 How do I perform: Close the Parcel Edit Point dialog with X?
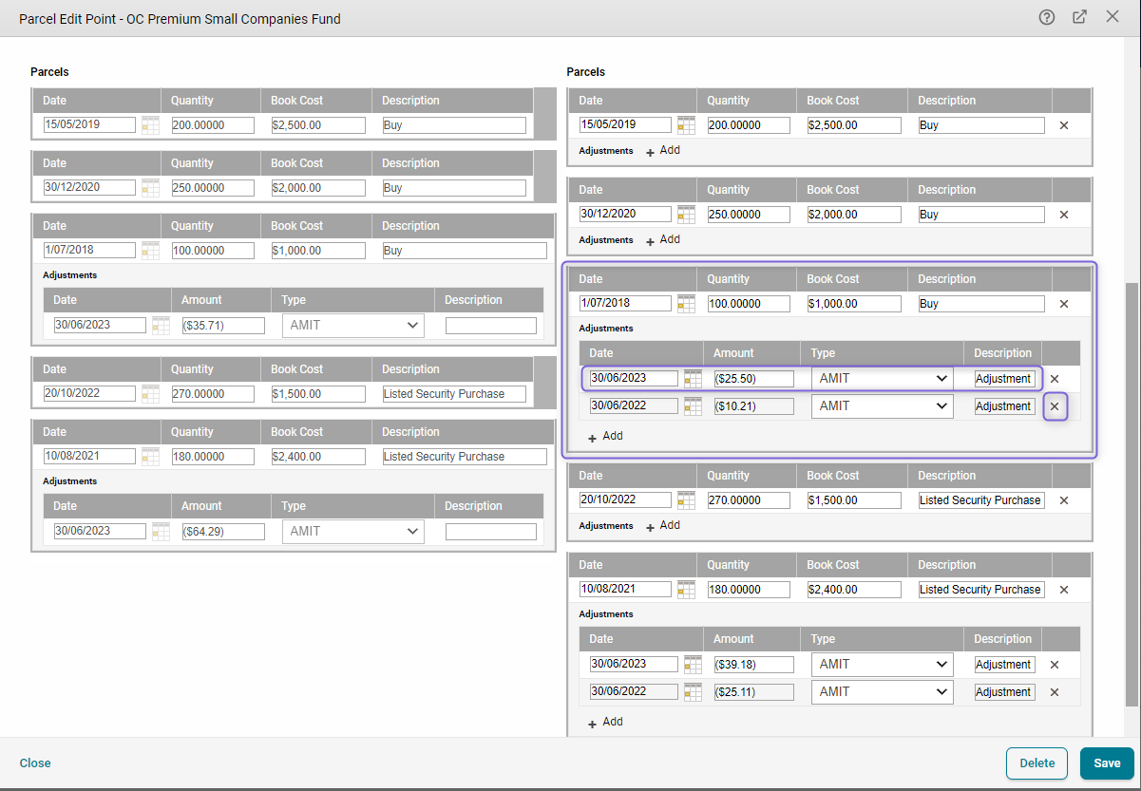click(x=1112, y=17)
